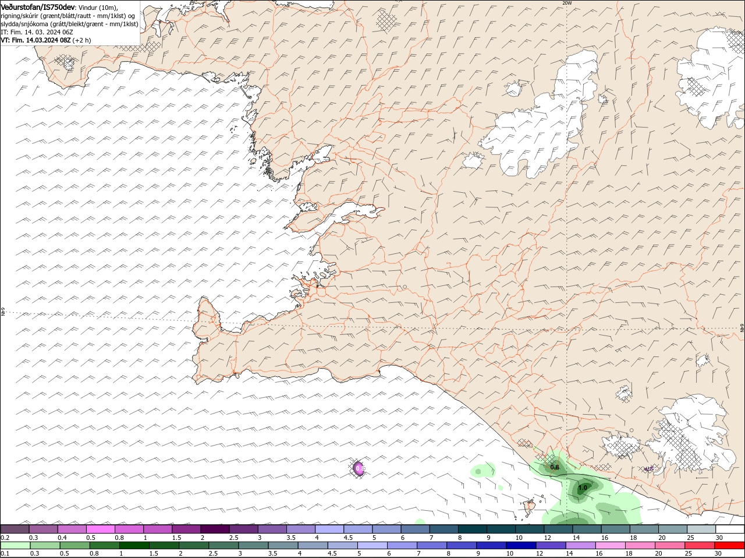
Task: Pick the palest green 0.1 swatch, lower legend
Action: pyautogui.click(x=15, y=545)
